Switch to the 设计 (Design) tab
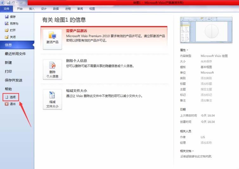This screenshot has height=169, width=239. [x=44, y=9]
